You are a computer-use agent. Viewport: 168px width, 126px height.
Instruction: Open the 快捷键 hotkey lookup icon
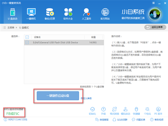point(136,111)
